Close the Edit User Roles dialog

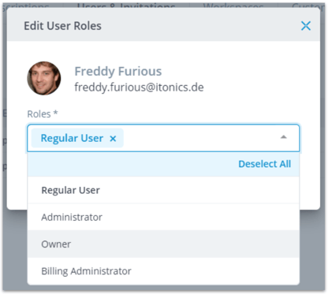306,26
